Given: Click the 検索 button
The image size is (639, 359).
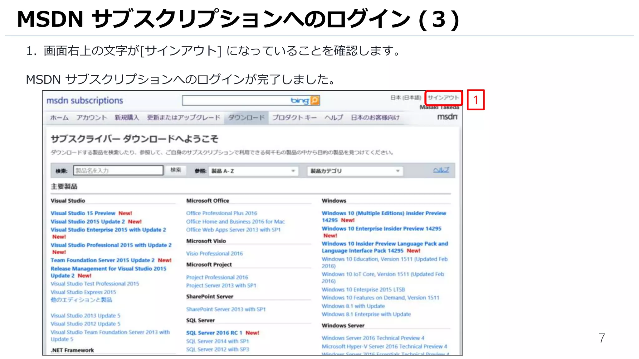Looking at the screenshot, I should click(176, 170).
